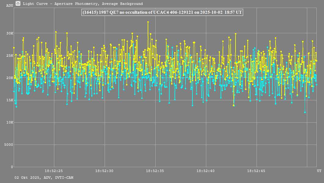This screenshot has height=183, width=324.
Task: Select the 18:52:30 time axis label
Action: 104,171
